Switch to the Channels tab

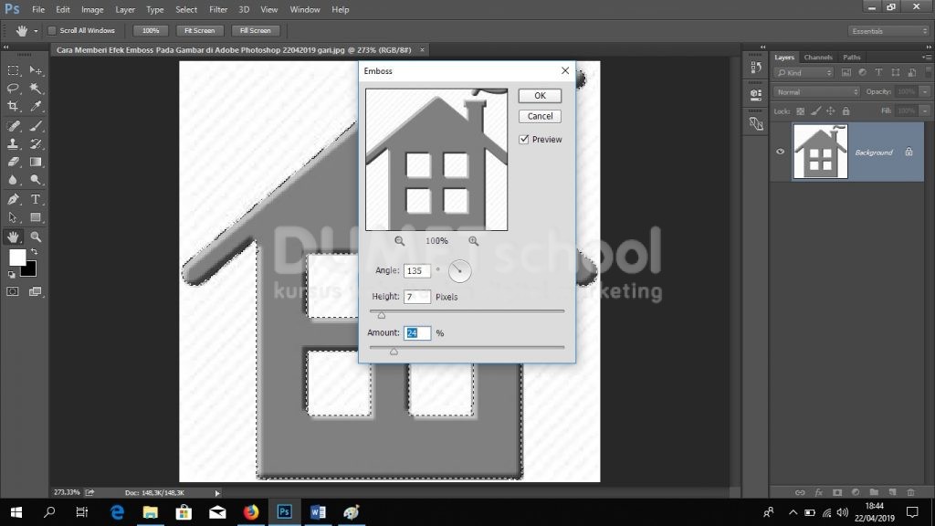click(817, 58)
